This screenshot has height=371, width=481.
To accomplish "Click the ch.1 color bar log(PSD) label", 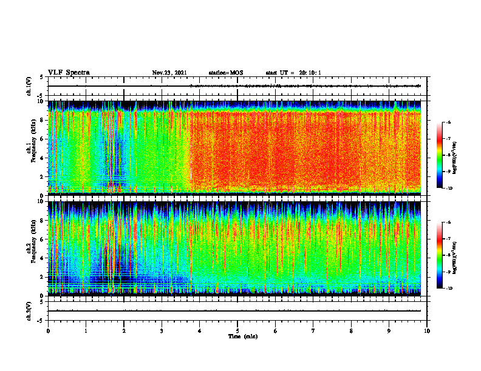I will click(x=454, y=158).
